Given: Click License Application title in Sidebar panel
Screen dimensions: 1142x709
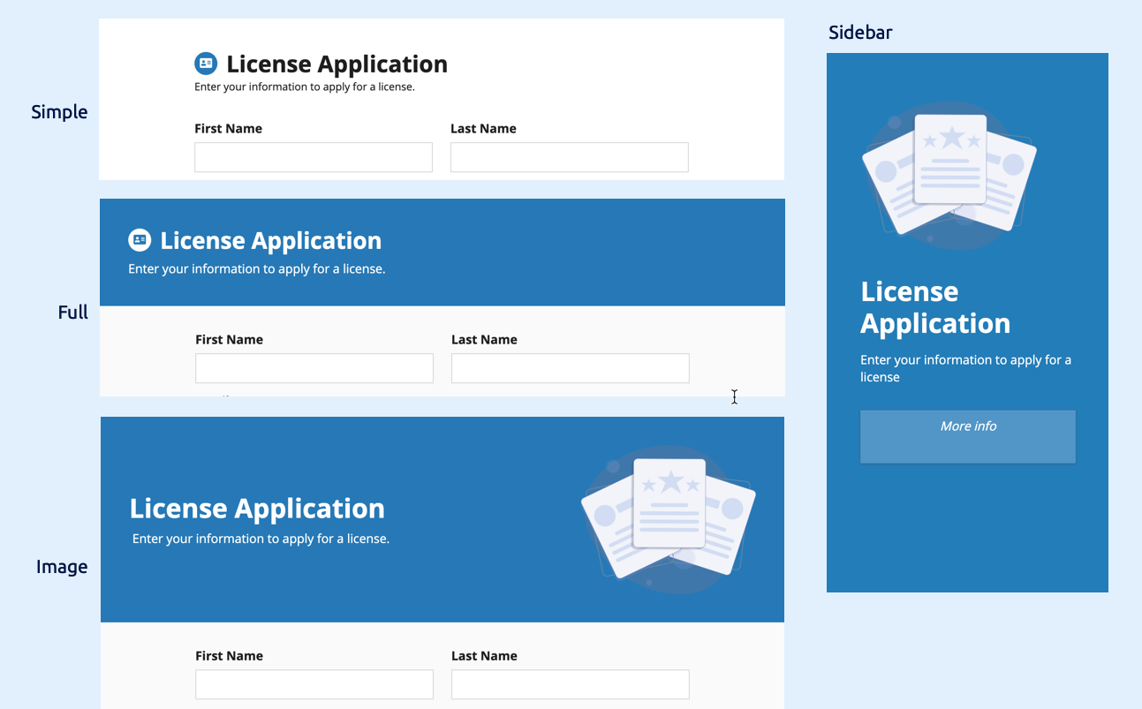Looking at the screenshot, I should [935, 307].
